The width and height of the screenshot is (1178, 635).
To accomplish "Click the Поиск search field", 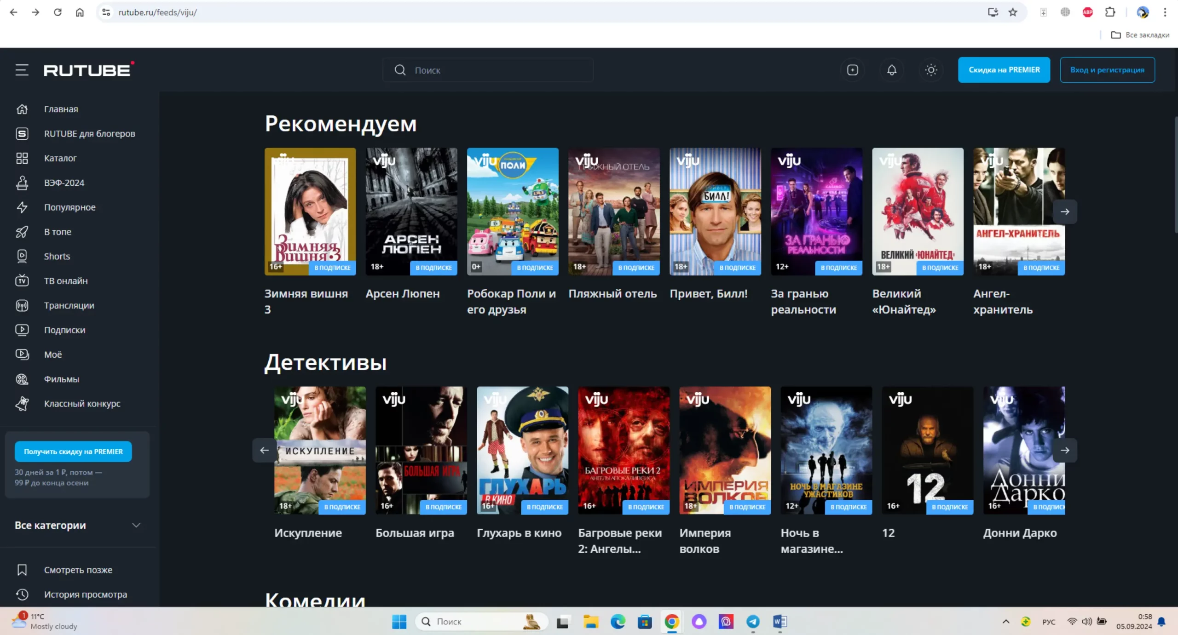I will [x=488, y=70].
